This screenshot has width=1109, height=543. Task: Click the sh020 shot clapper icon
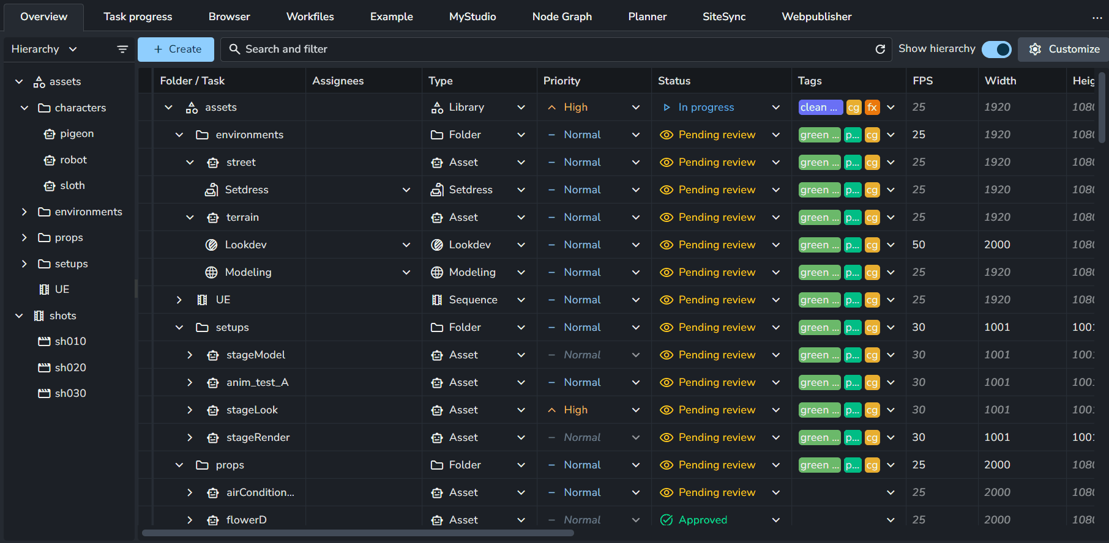click(x=44, y=368)
